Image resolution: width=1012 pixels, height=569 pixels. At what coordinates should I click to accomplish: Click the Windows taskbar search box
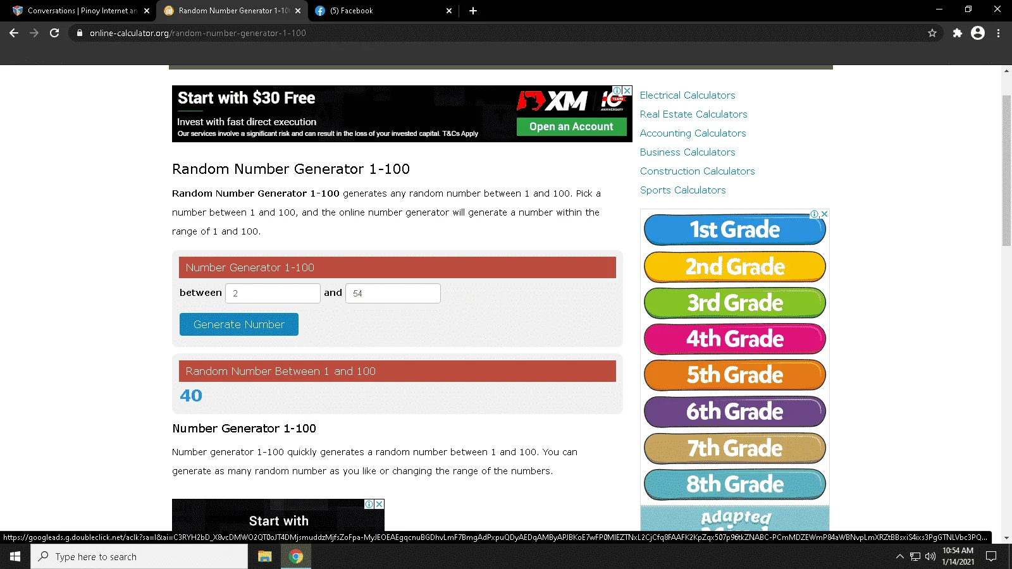click(139, 556)
